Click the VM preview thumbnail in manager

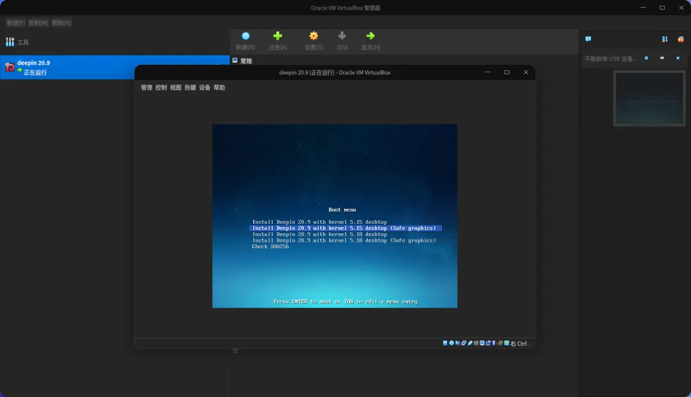click(x=649, y=98)
